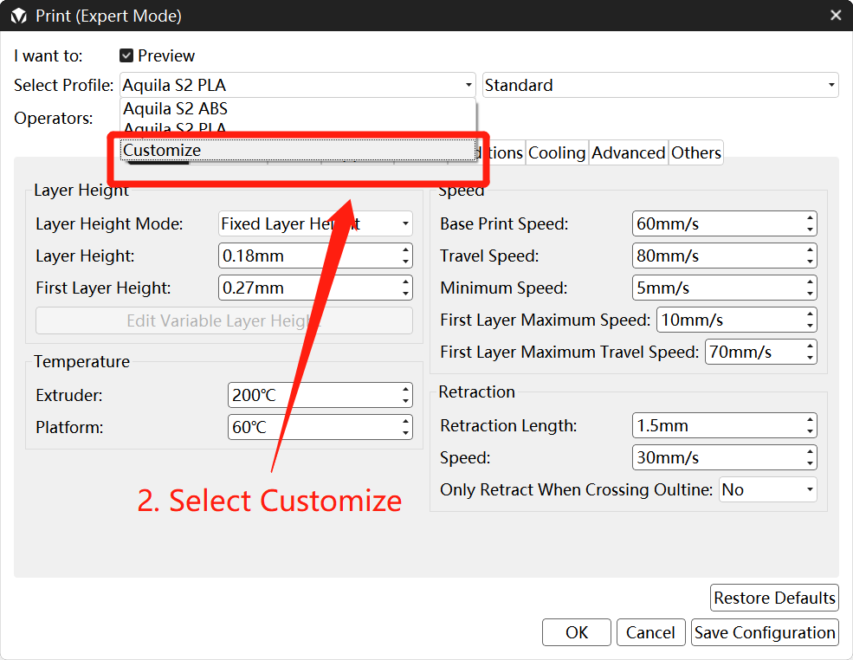The height and width of the screenshot is (660, 853).
Task: Cancel the print dialog
Action: [650, 632]
